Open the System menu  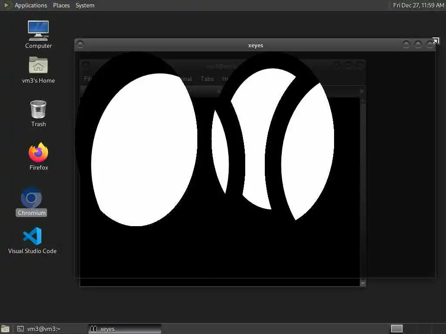pos(85,5)
